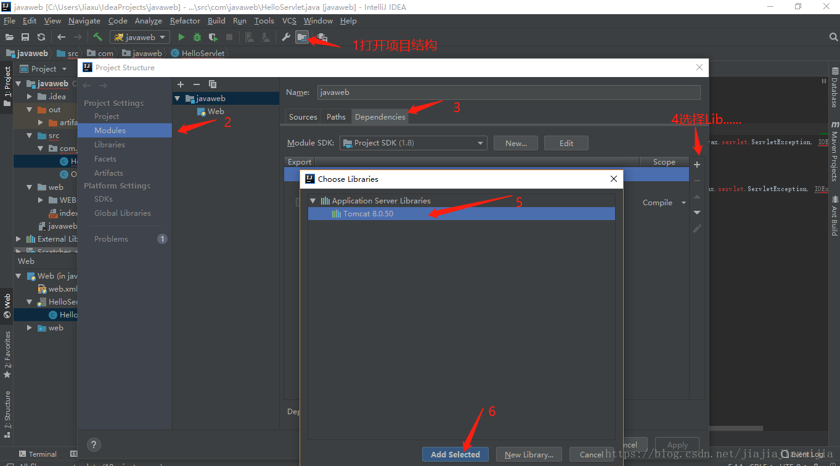Collapse Application Server Libraries node
Viewport: 840px width, 466px height.
pos(313,201)
